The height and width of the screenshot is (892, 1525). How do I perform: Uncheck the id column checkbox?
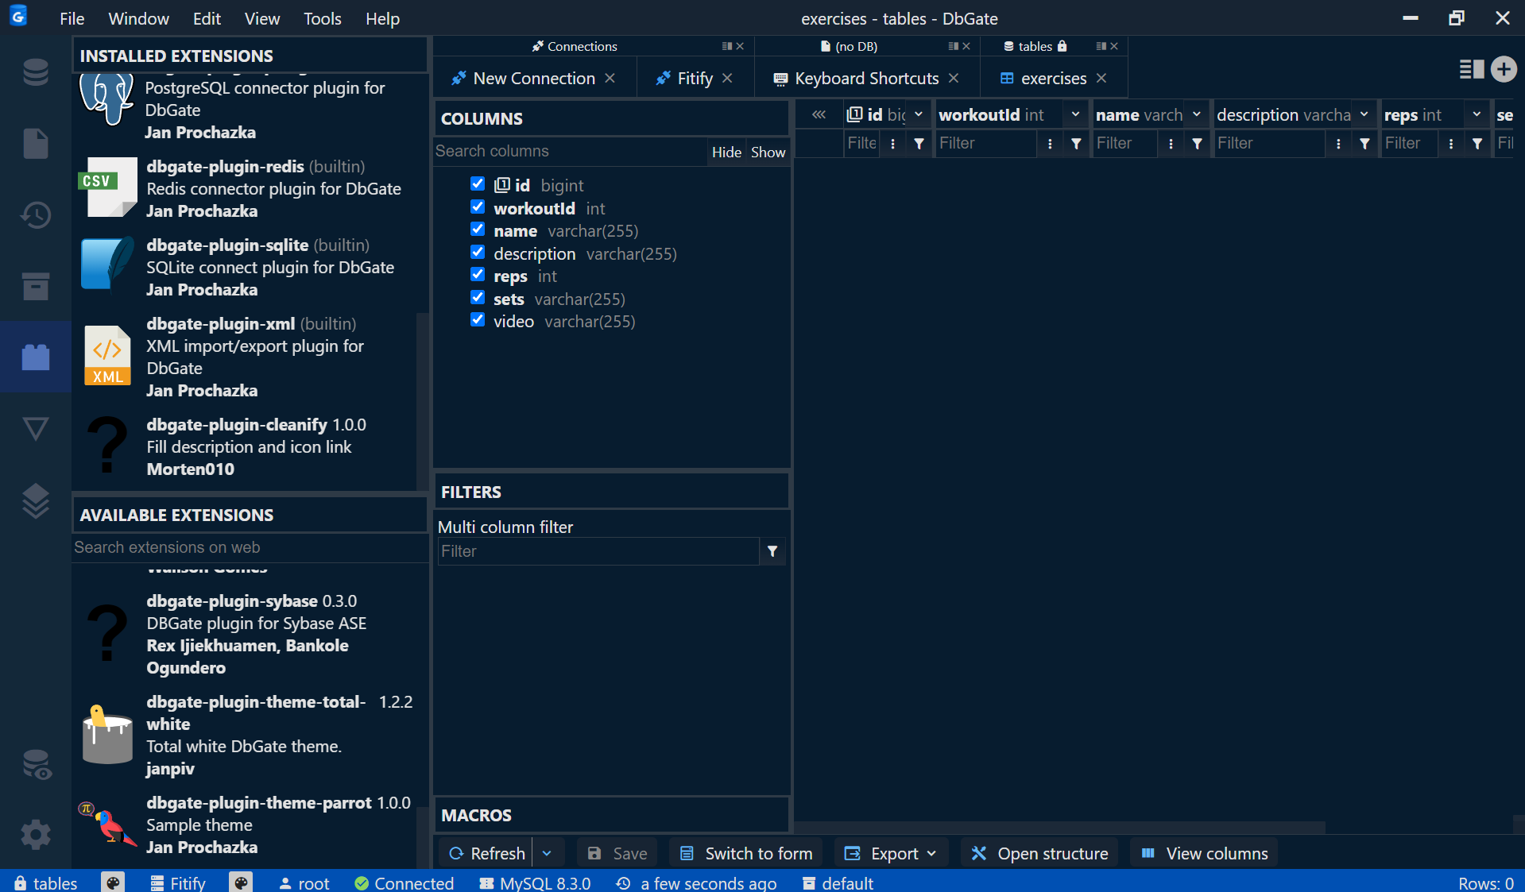pyautogui.click(x=477, y=184)
